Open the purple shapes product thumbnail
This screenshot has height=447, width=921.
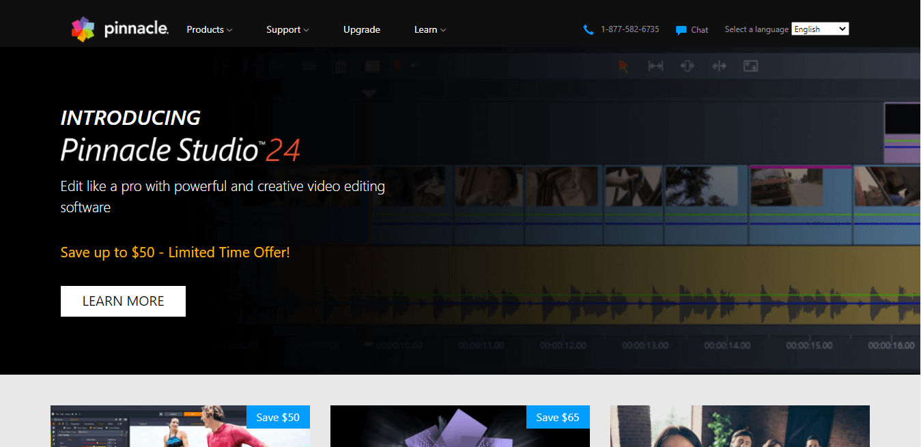[x=460, y=427]
